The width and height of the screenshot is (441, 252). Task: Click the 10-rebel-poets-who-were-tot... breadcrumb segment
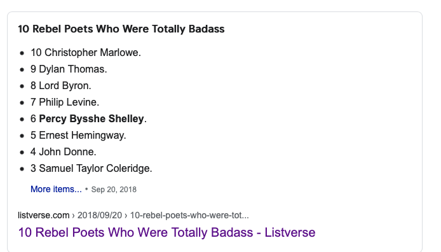[x=189, y=215]
